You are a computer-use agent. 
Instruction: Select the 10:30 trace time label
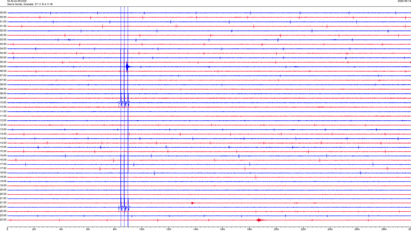tap(3, 107)
